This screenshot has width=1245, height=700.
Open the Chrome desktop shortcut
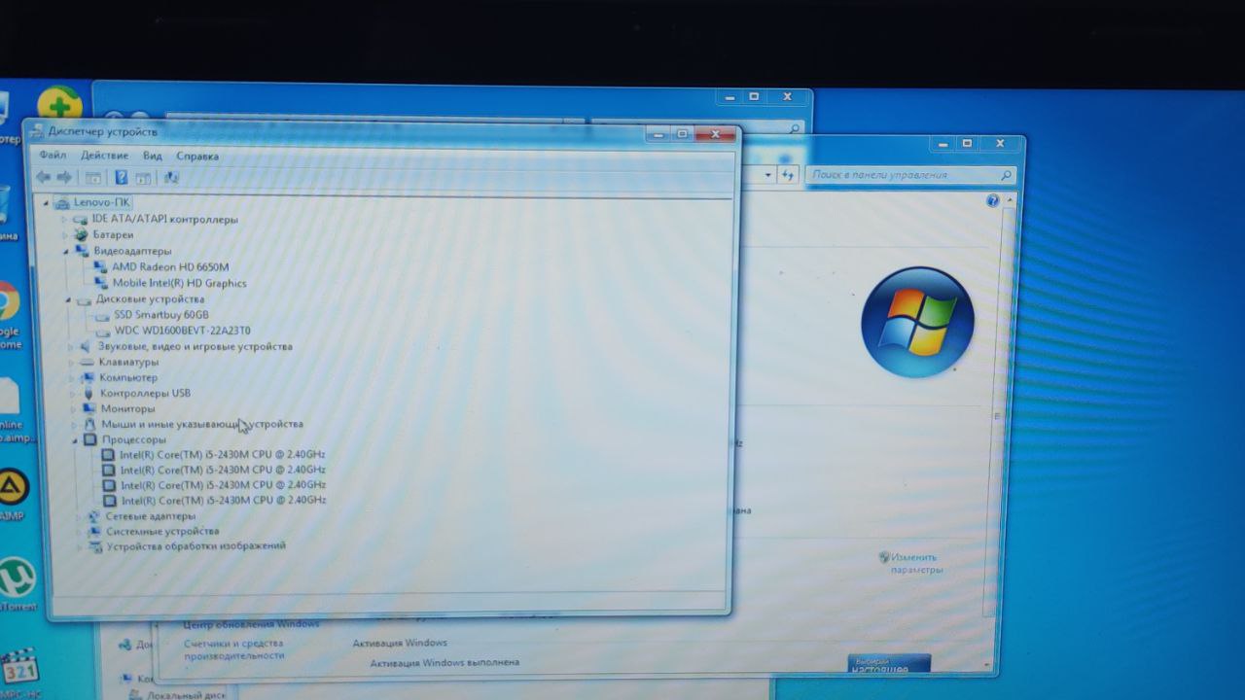point(8,301)
